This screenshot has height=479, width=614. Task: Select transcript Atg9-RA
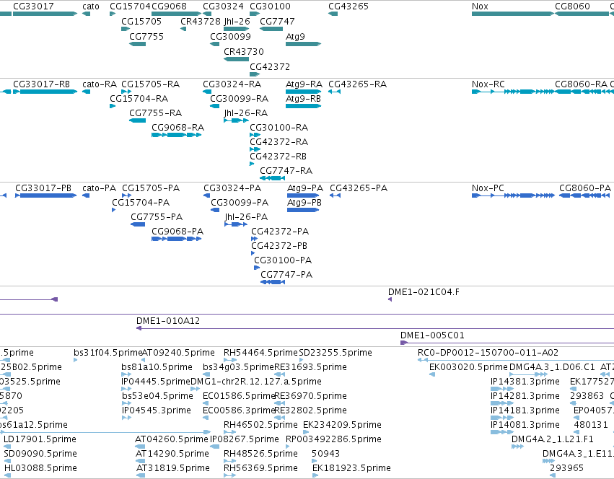pos(304,92)
